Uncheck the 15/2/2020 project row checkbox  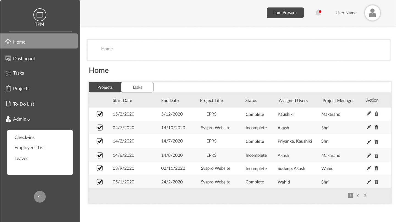(100, 114)
